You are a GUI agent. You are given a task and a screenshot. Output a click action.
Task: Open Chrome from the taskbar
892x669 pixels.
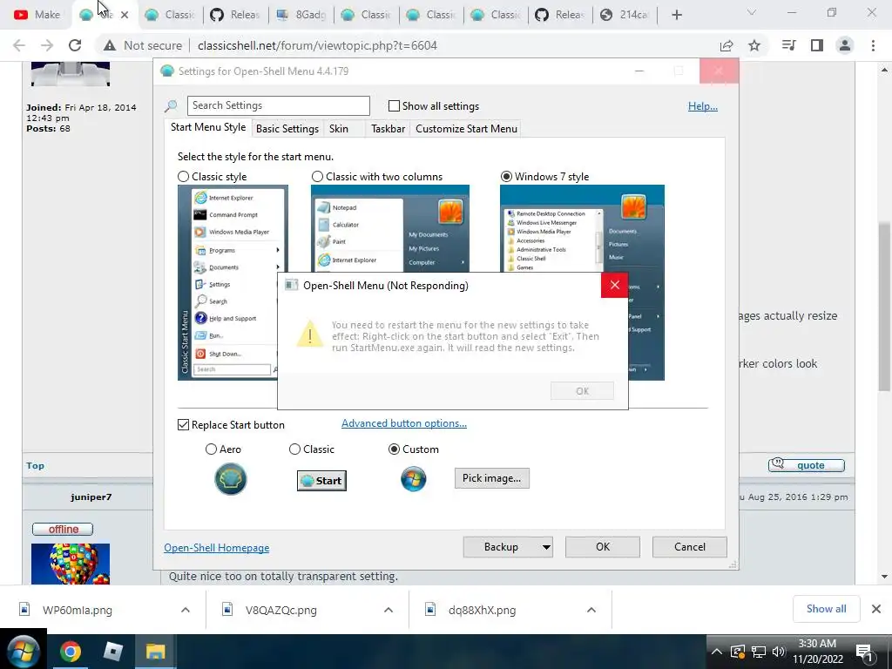tap(71, 652)
